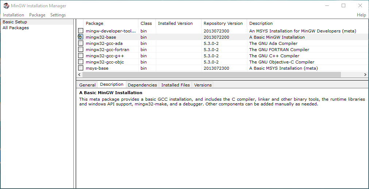Mark the mingw32-gcc-objc checkbox

point(80,62)
